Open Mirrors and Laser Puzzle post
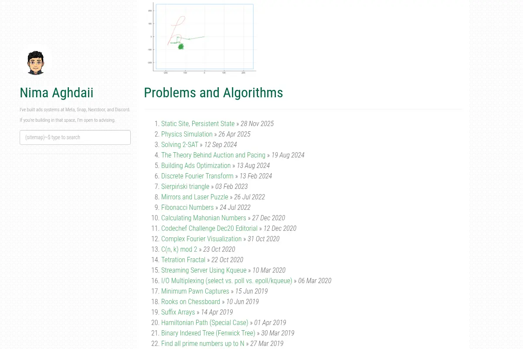Viewport: 523px width, 349px height. (x=195, y=197)
